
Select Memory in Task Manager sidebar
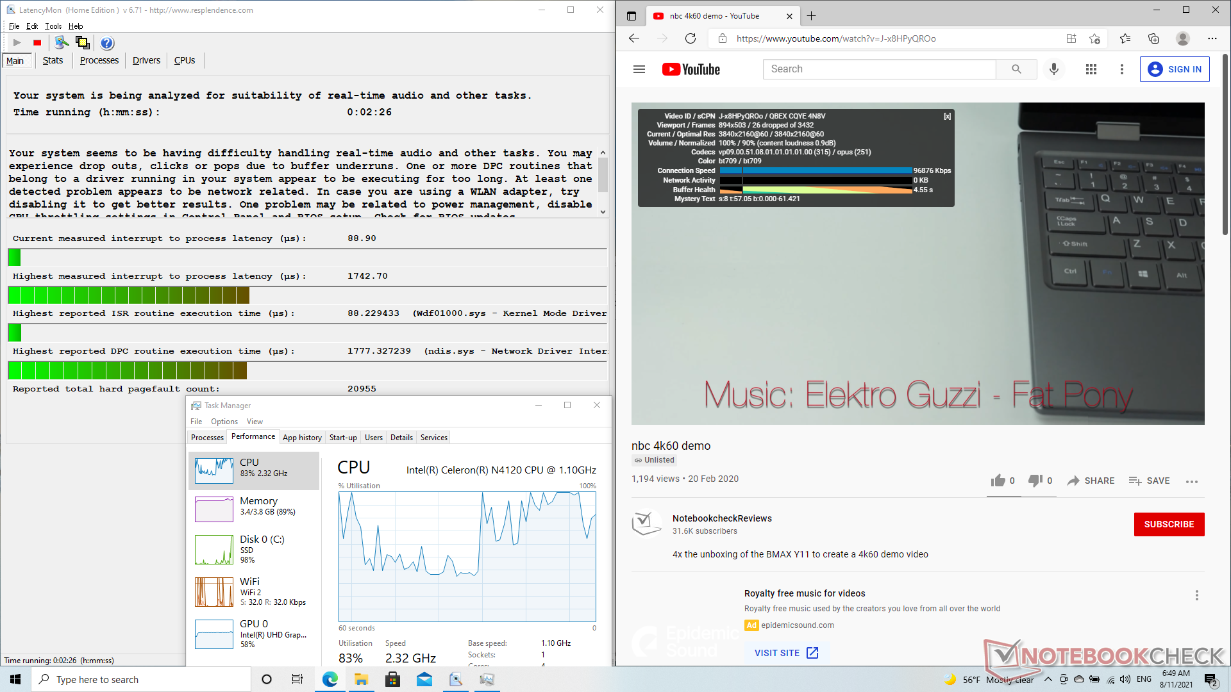[x=254, y=509]
